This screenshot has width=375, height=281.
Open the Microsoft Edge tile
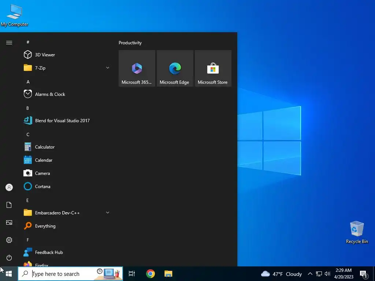point(175,68)
